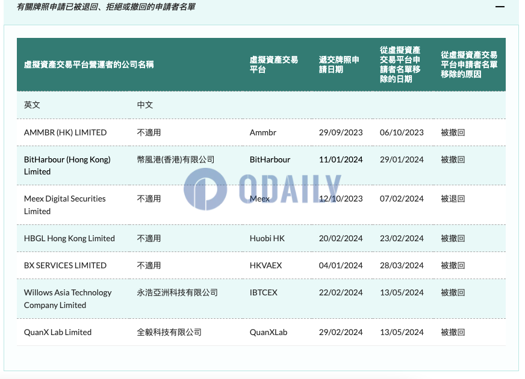Image resolution: width=525 pixels, height=379 pixels.
Task: Select HBGL Hong Kong Limited company name
Action: pos(69,238)
